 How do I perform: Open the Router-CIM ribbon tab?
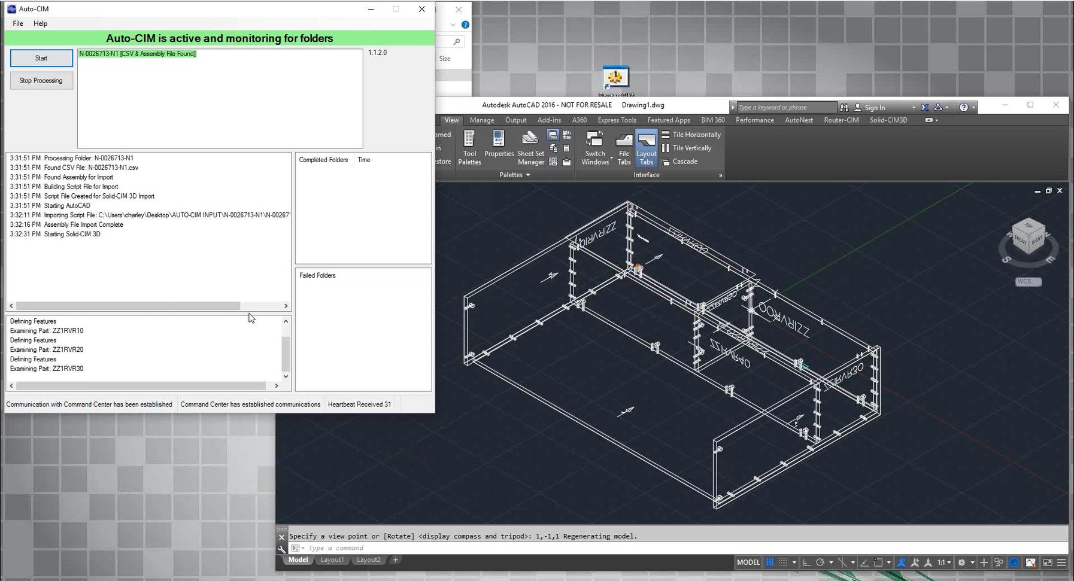click(x=841, y=120)
